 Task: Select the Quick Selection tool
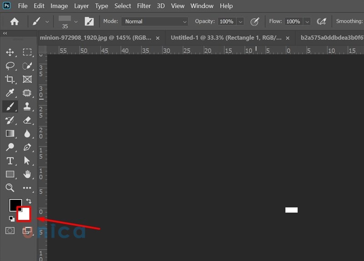pos(27,66)
